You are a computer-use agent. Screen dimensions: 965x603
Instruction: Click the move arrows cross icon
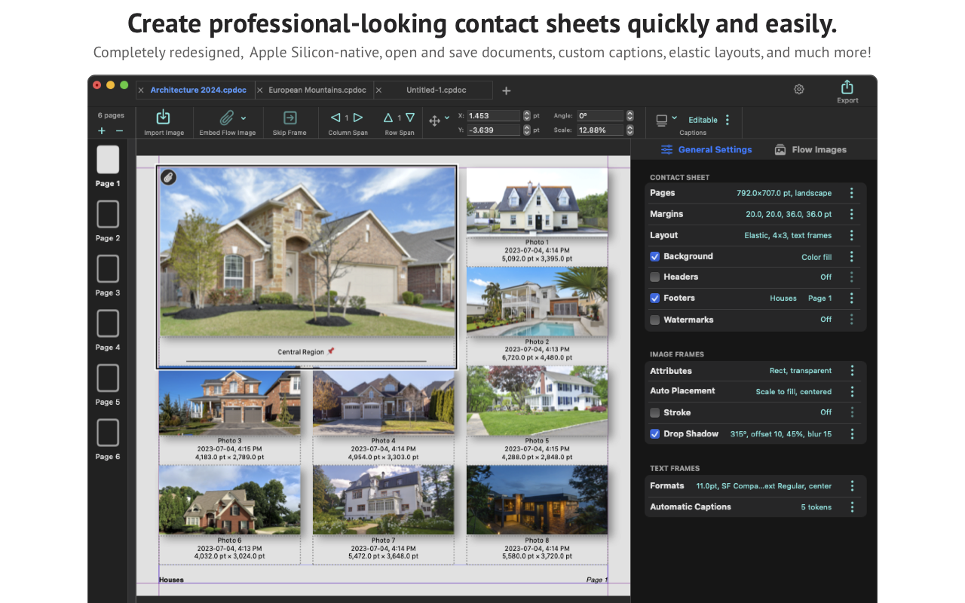pyautogui.click(x=435, y=121)
